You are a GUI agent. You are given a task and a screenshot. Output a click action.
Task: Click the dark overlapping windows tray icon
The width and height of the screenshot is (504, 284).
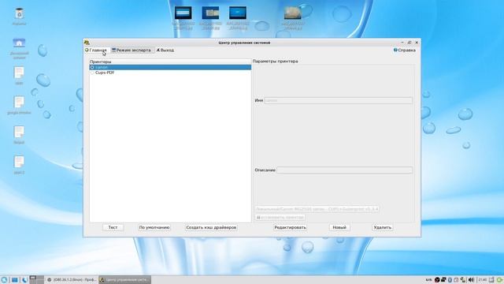tap(443, 280)
